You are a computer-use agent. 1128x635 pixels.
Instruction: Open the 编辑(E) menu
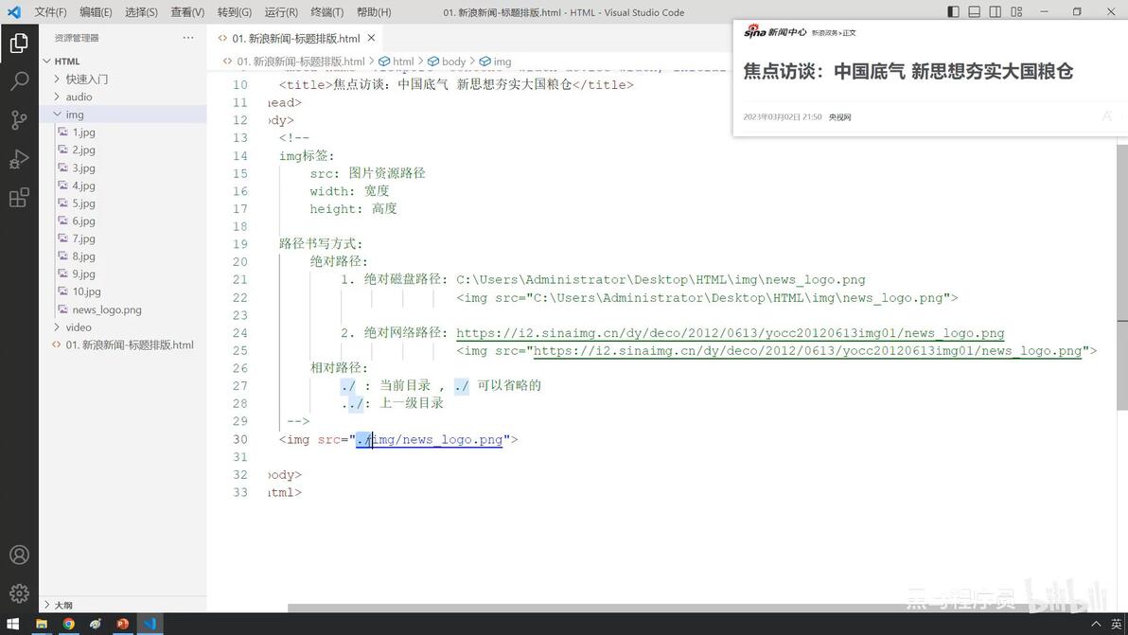coord(96,12)
